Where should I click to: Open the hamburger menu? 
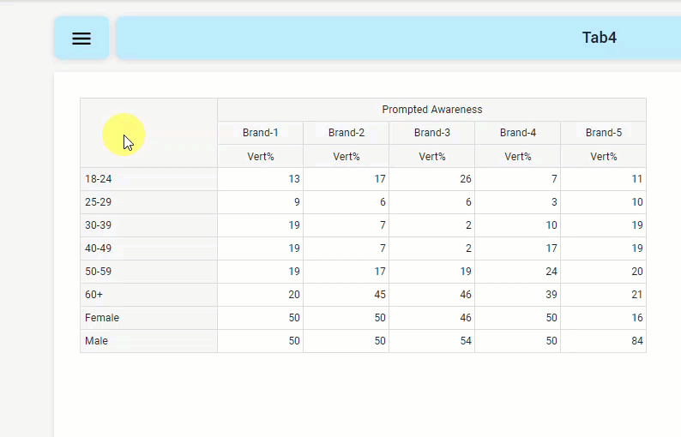81,39
